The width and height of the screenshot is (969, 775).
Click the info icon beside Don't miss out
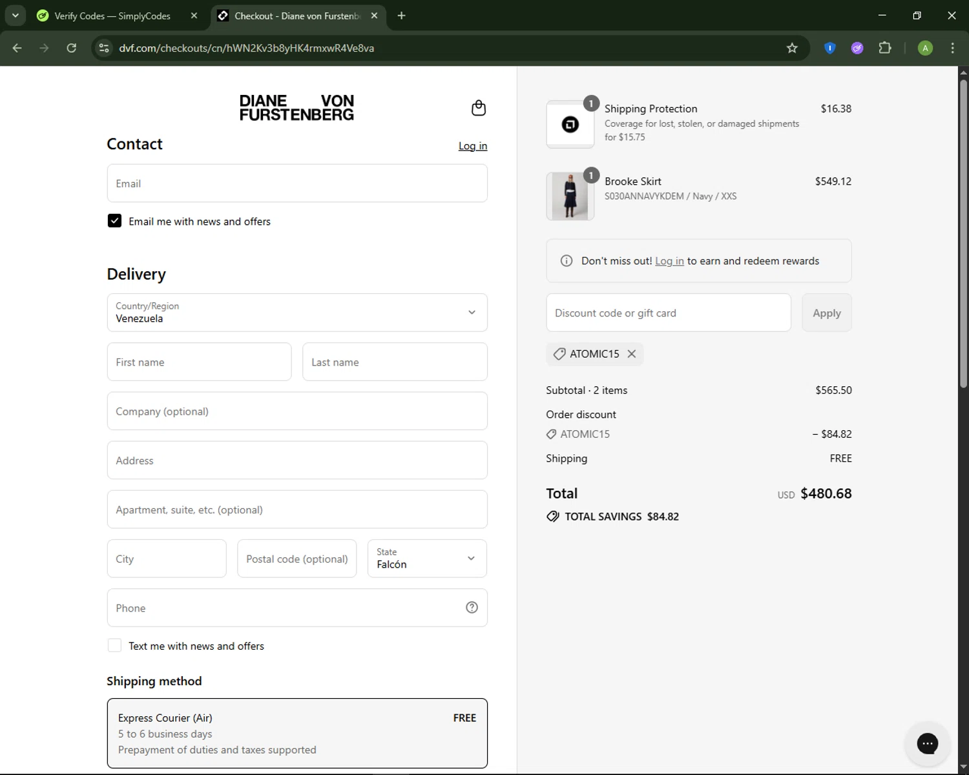tap(567, 261)
